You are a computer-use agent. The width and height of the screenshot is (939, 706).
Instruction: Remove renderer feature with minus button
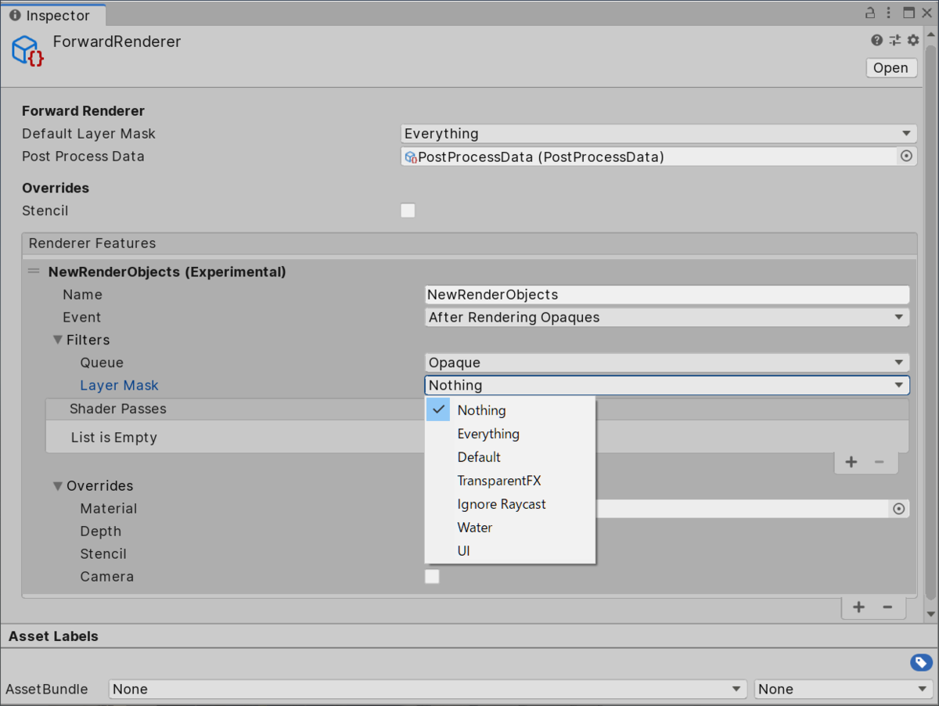point(887,607)
